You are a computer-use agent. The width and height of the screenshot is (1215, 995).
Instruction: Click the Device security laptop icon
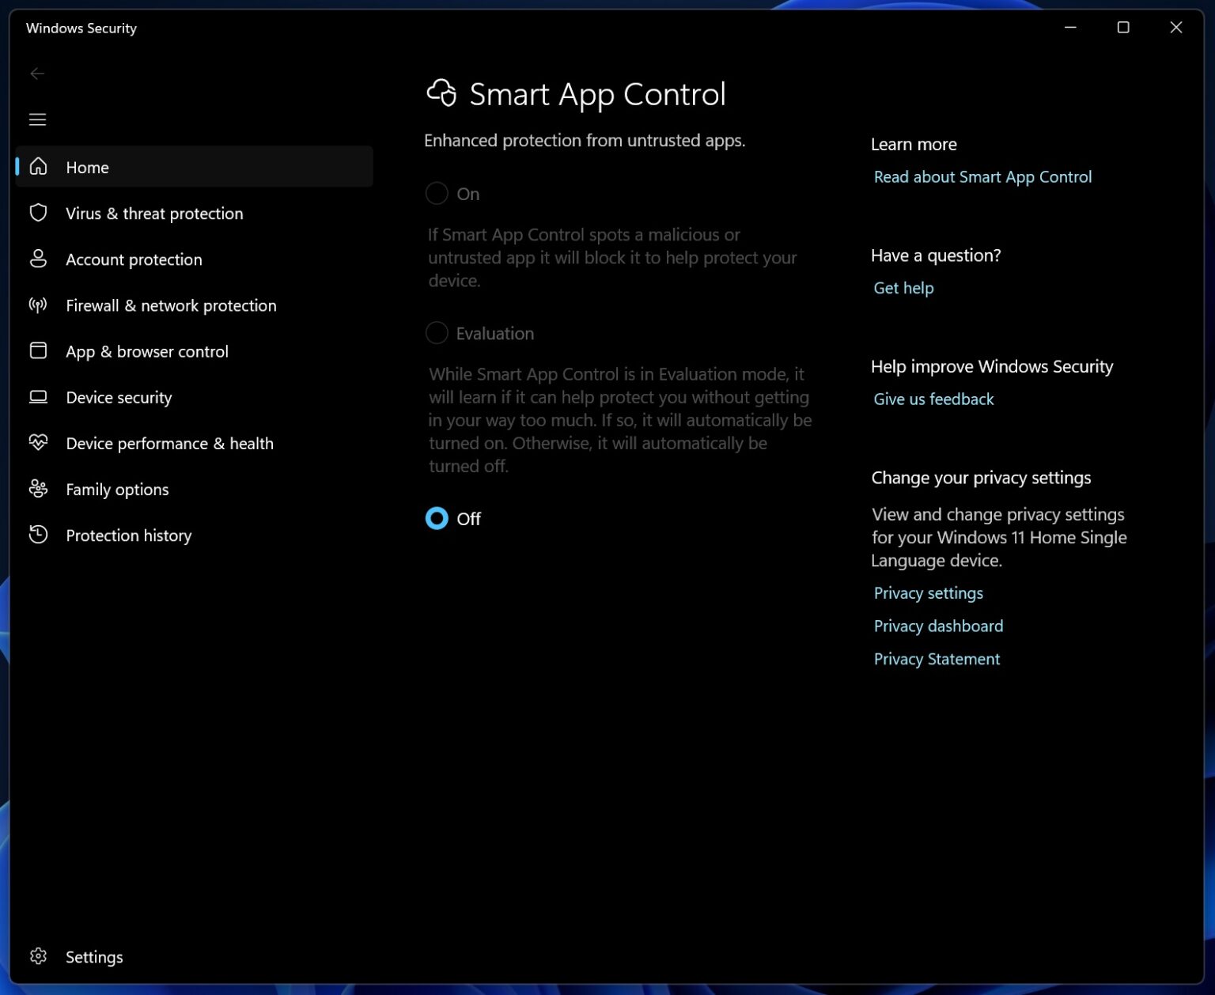click(38, 396)
